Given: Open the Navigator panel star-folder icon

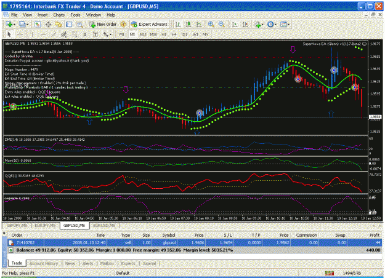Looking at the screenshot, I should (x=59, y=24).
